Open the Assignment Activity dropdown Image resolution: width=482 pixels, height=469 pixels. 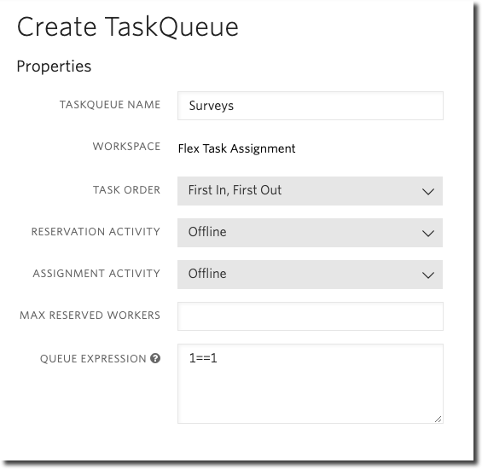tap(310, 275)
